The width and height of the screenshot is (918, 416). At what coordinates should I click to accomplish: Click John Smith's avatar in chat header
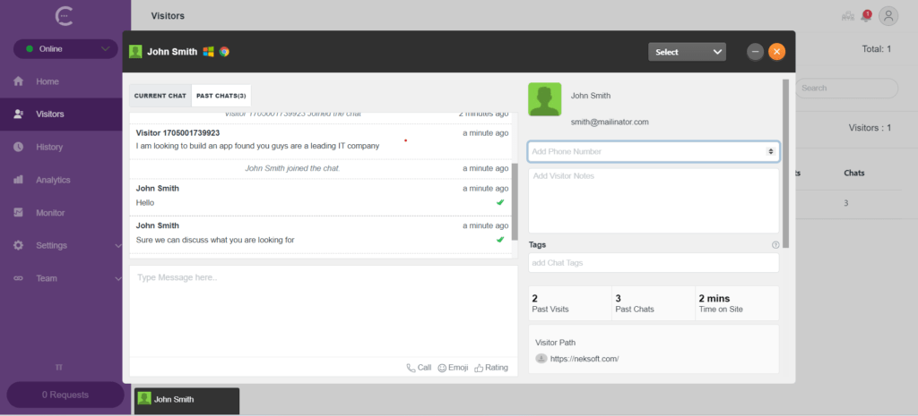[136, 51]
